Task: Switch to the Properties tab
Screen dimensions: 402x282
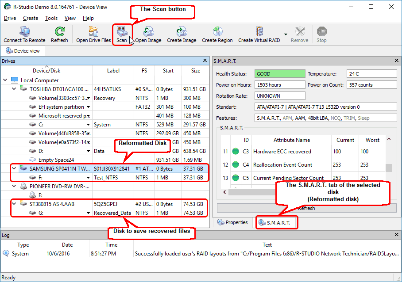Action: click(x=233, y=222)
